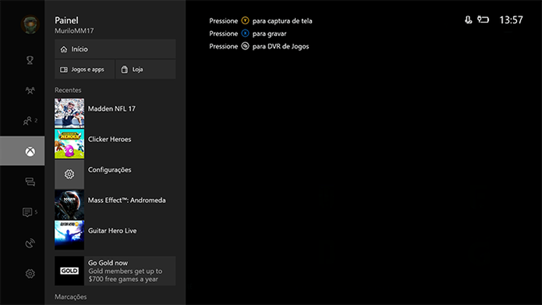Select the Guitar Hero Live title
Image resolution: width=542 pixels, height=305 pixels.
(112, 230)
